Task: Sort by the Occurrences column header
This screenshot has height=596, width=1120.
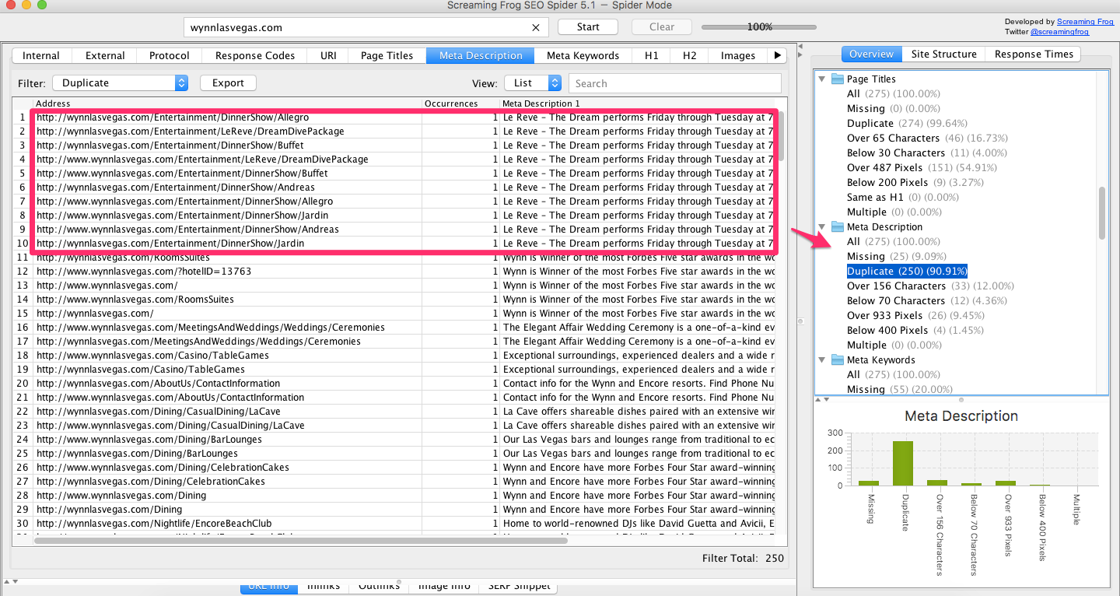Action: coord(460,103)
